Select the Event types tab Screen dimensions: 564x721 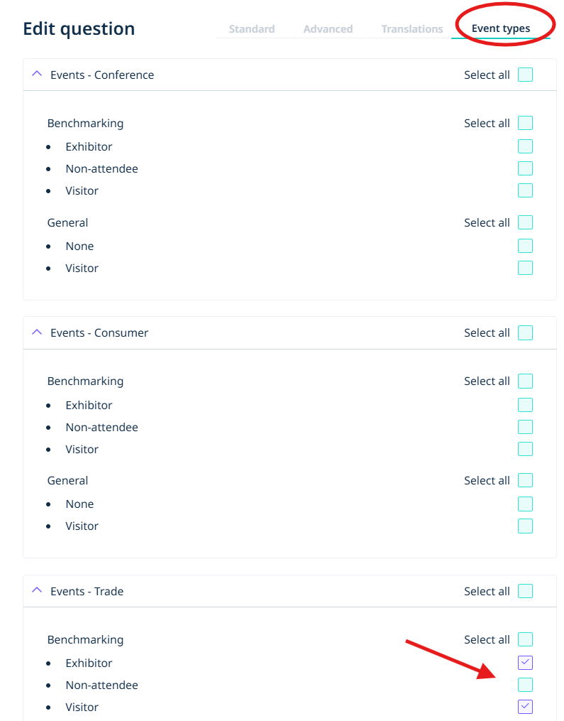(501, 29)
